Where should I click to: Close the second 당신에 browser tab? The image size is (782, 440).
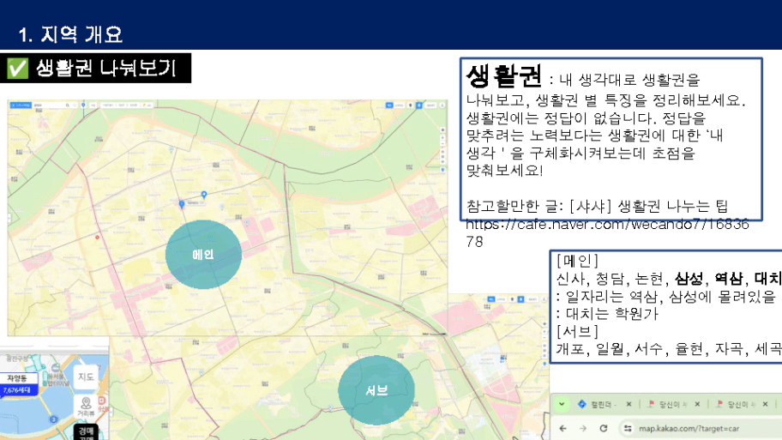(x=765, y=404)
